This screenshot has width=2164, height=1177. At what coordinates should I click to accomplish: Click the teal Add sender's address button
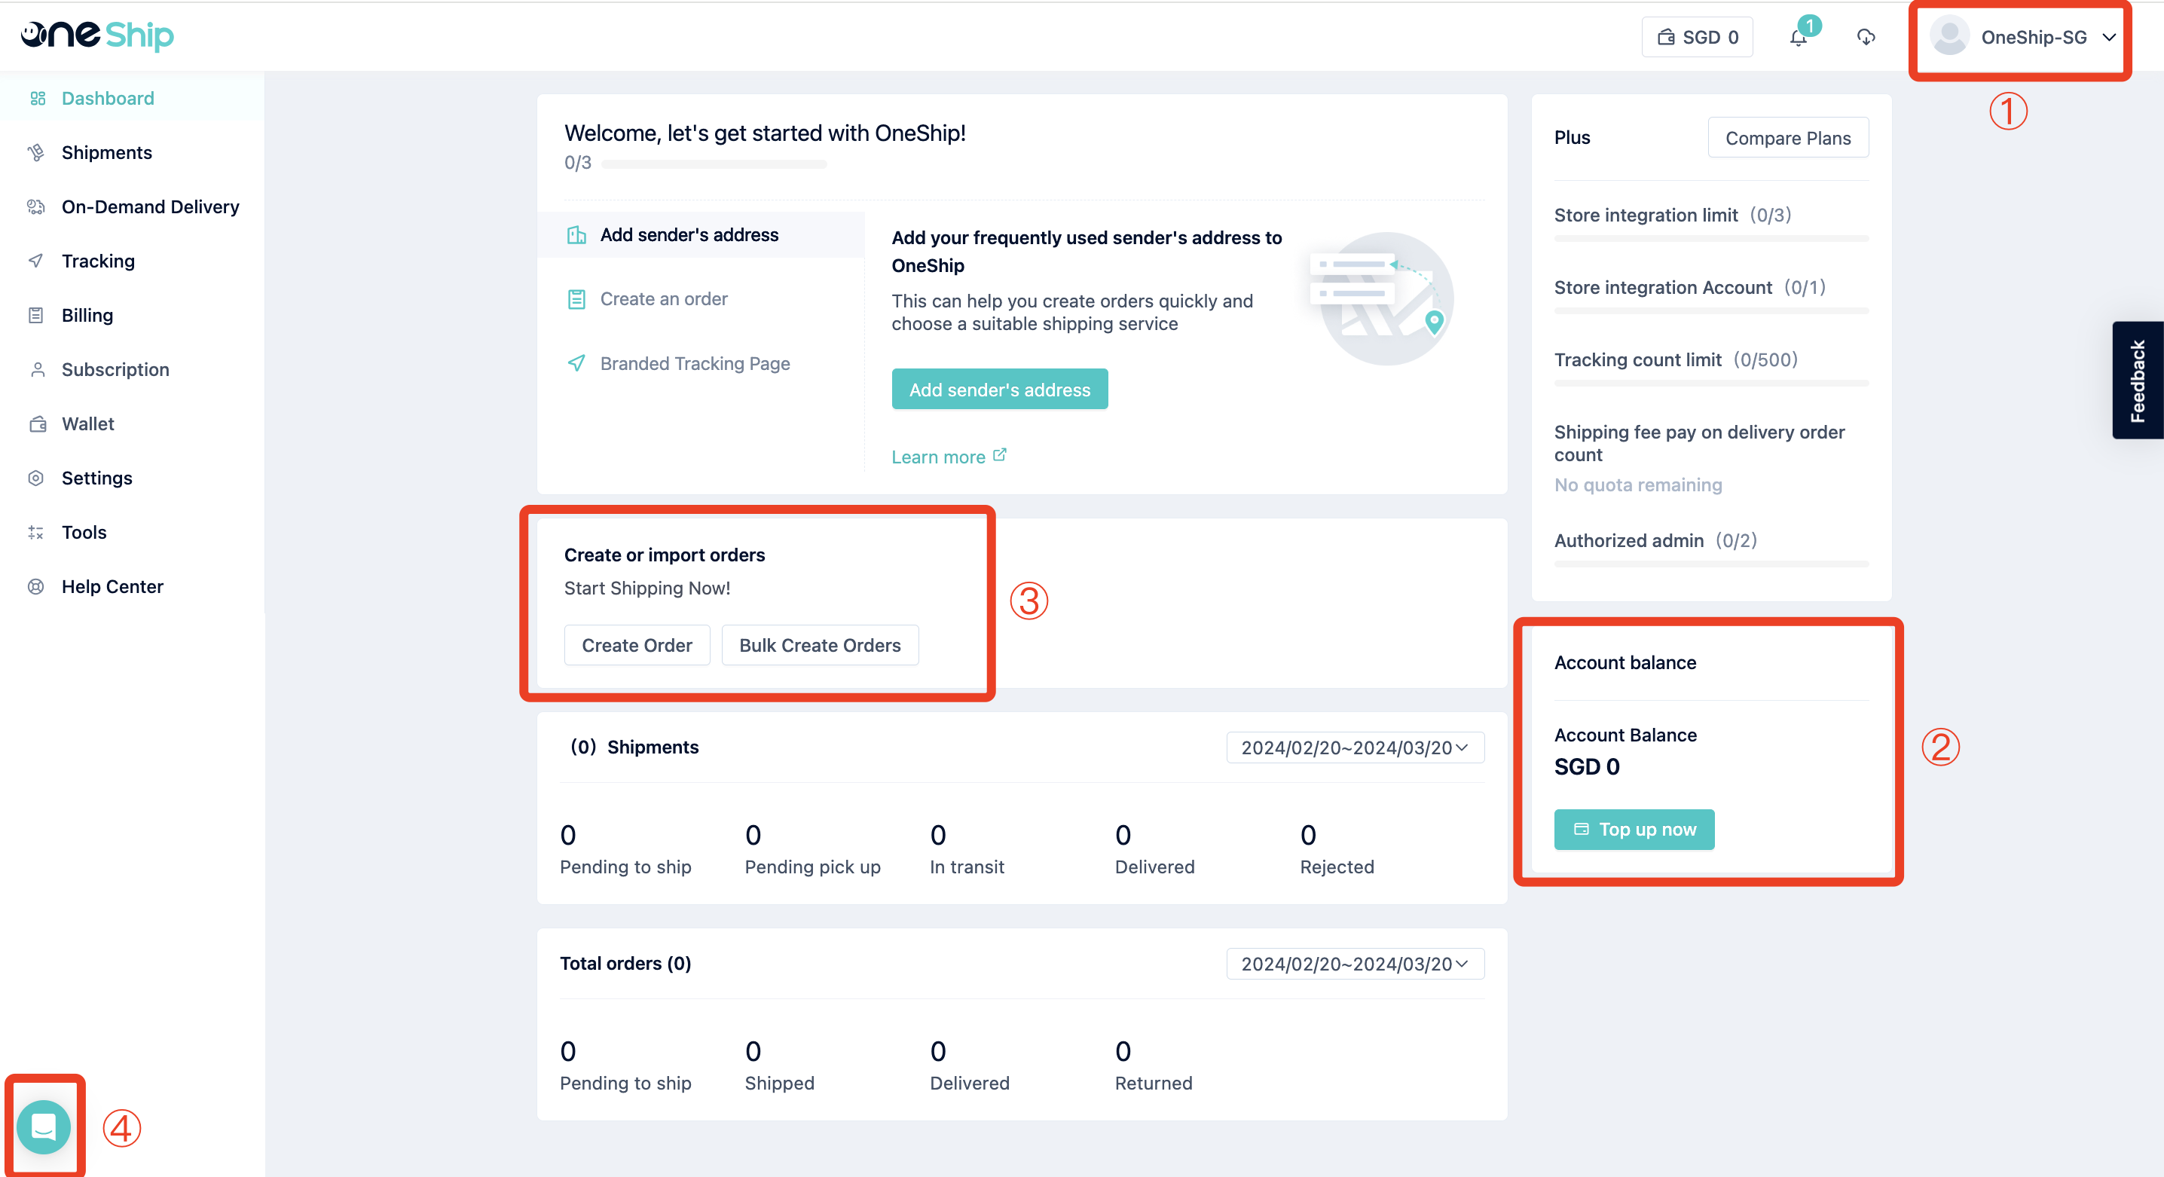(x=1000, y=389)
